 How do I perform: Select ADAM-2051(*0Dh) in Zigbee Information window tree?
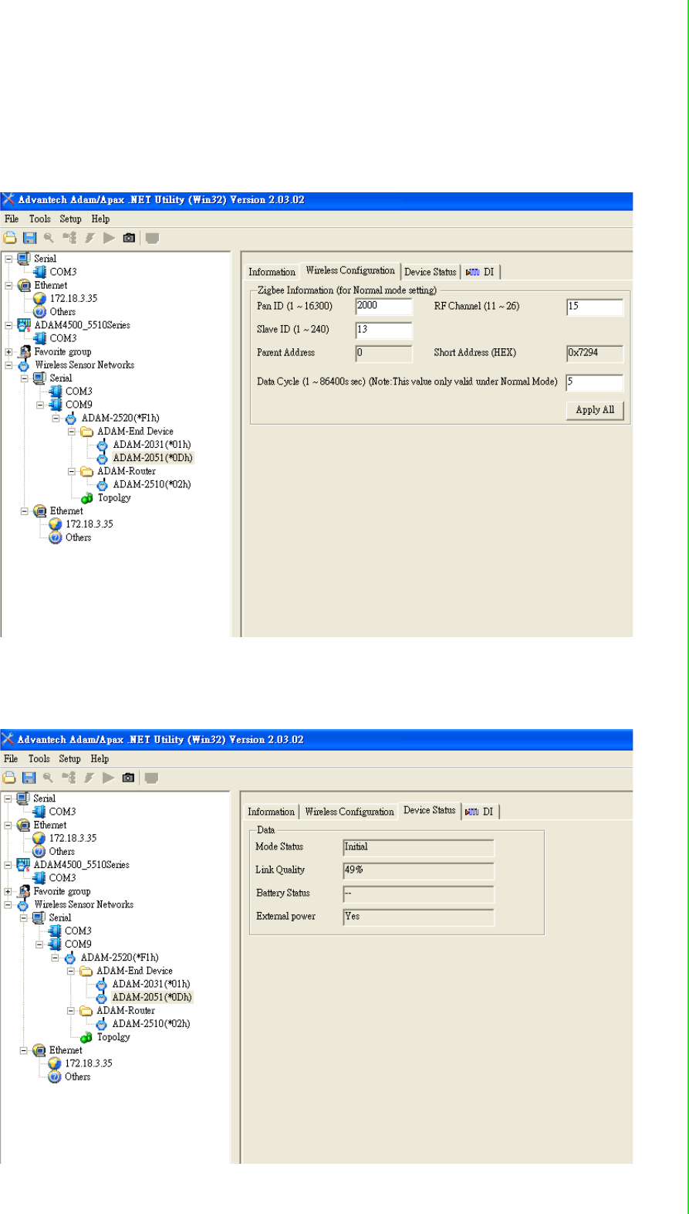[x=152, y=458]
